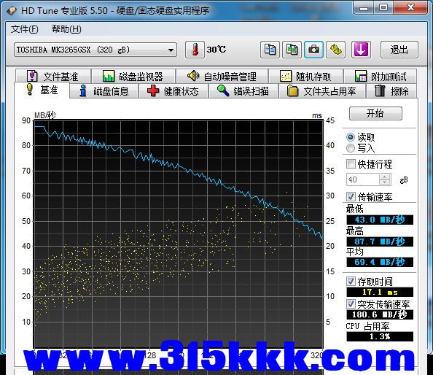Viewport: 433px width, 375px height.
Task: Open the 磁盘信息 tab
Action: pyautogui.click(x=104, y=91)
